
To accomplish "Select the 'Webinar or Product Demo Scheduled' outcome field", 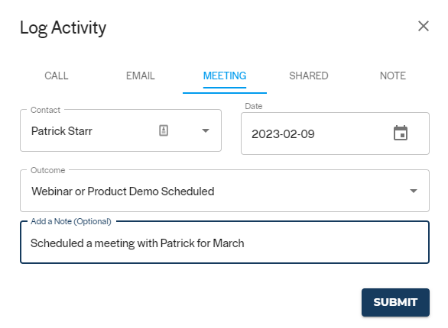I will tap(225, 191).
